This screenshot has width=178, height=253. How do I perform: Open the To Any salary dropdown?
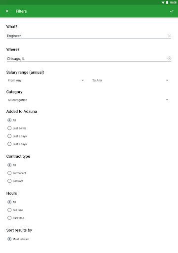pos(130,81)
